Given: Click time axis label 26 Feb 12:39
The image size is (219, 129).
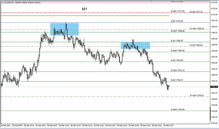Looking at the screenshot, I should point(134,126).
